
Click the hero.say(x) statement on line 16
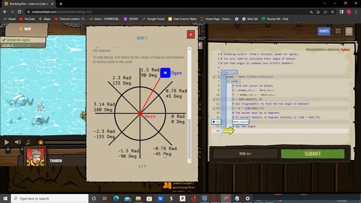pyautogui.click(x=241, y=122)
